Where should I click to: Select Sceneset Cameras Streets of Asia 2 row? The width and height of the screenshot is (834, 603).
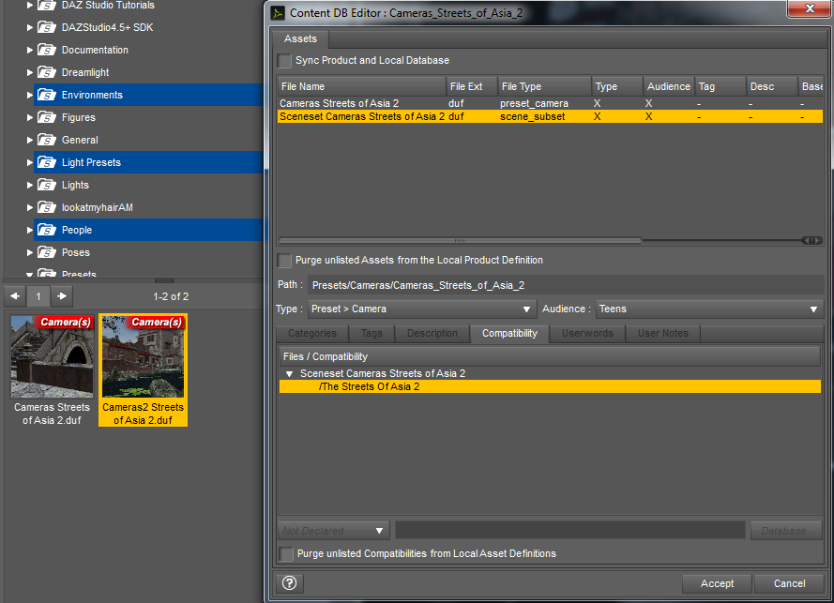click(x=550, y=116)
